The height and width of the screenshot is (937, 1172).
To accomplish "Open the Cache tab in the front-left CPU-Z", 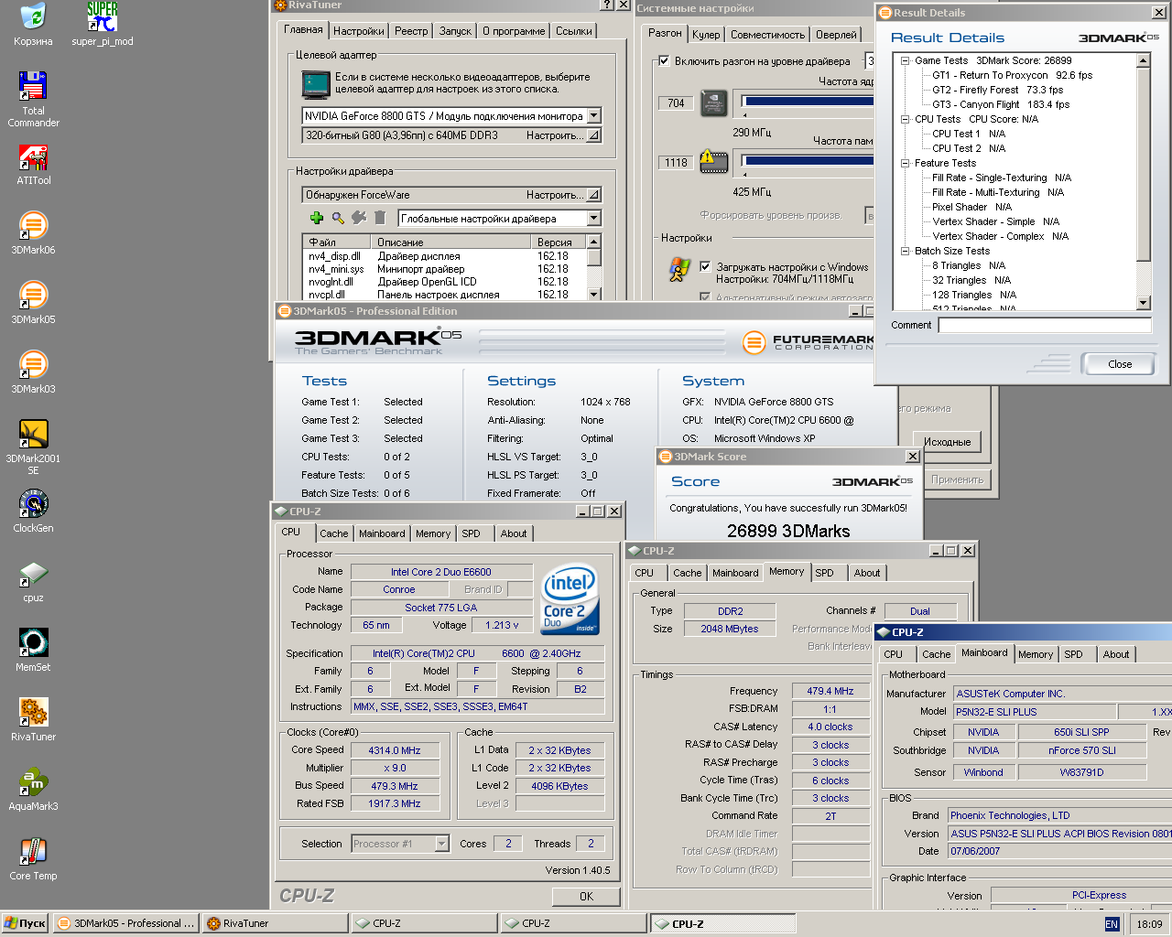I will pyautogui.click(x=334, y=533).
